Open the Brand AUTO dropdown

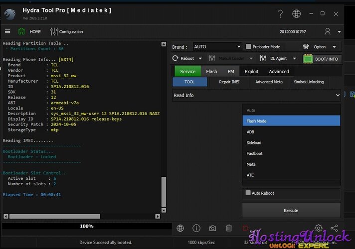(217, 47)
